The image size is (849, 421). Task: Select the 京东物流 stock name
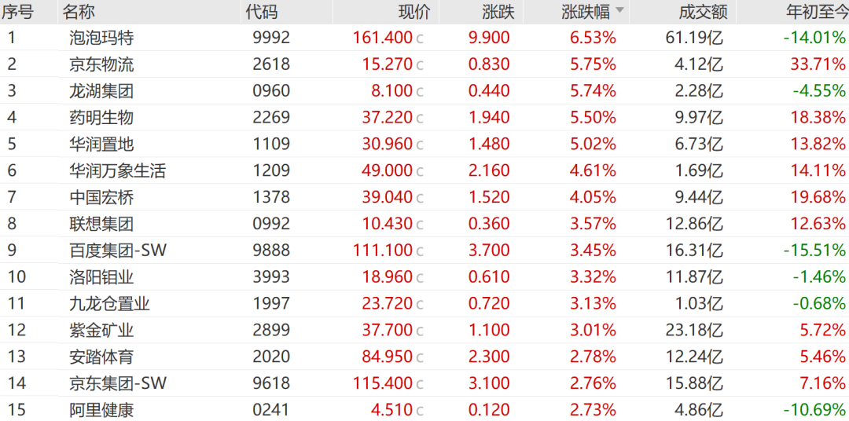(x=101, y=64)
